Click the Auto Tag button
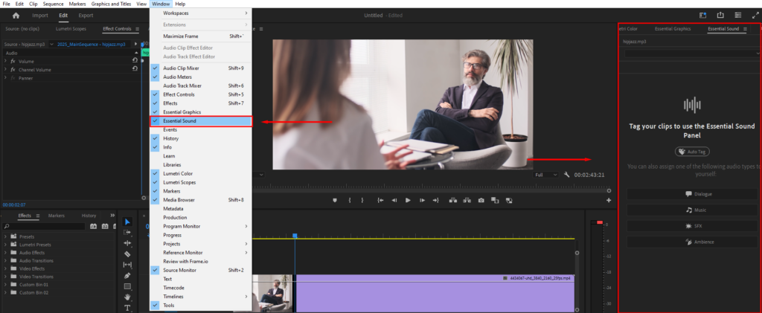 click(x=693, y=152)
